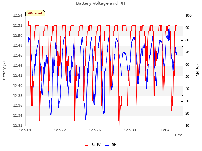202x151 pixels.
Task: Select the SW_met annotation label
Action: click(x=35, y=13)
